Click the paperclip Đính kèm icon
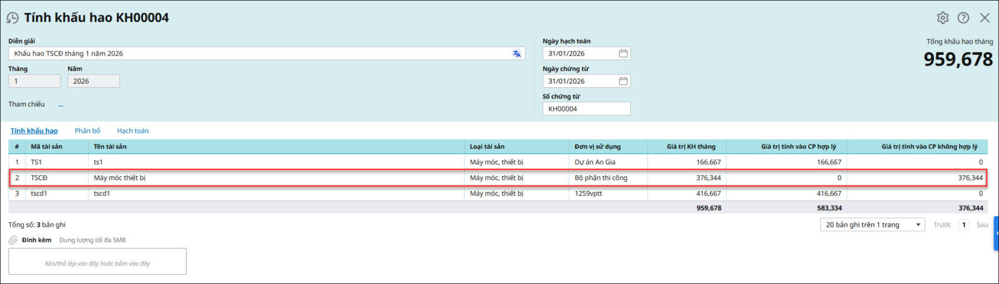Screen dimensions: 999x284 coord(12,240)
